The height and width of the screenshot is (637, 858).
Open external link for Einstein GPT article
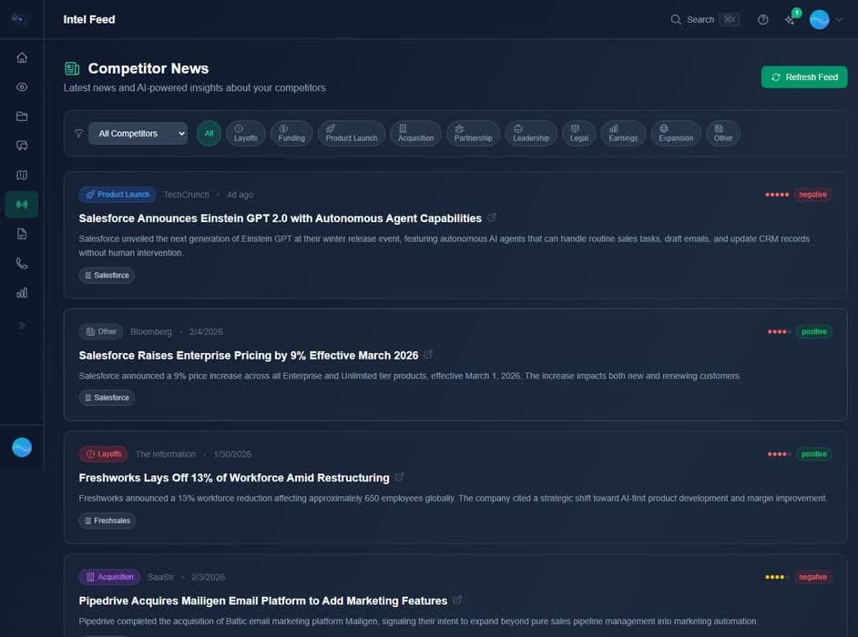pyautogui.click(x=493, y=218)
